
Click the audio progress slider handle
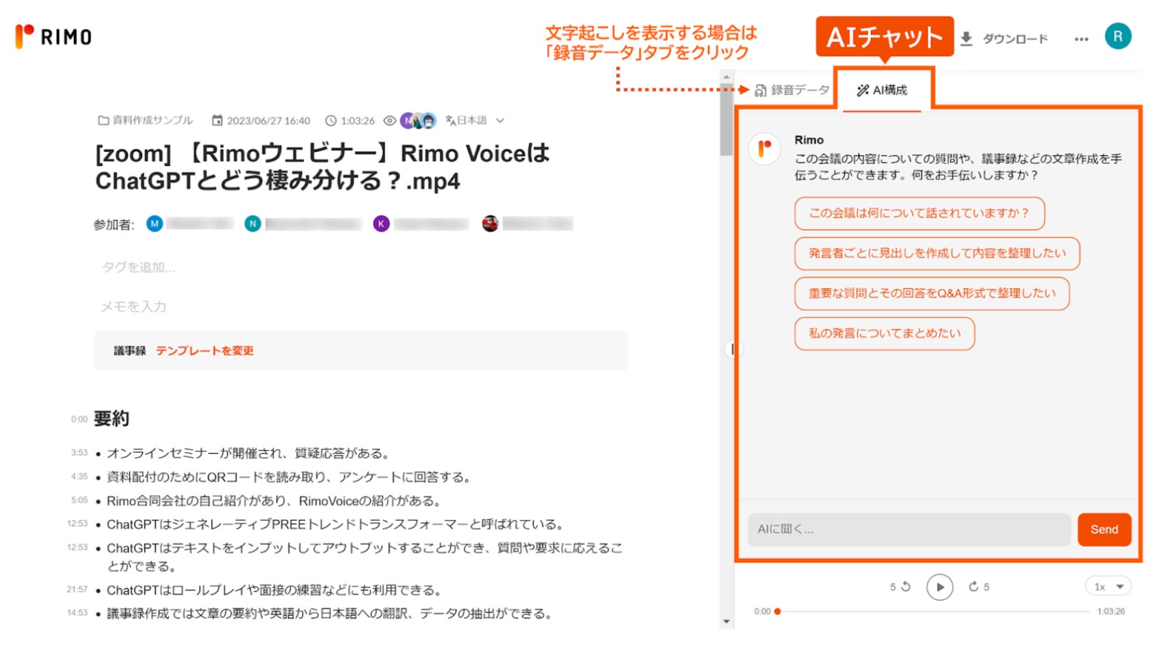click(x=777, y=612)
